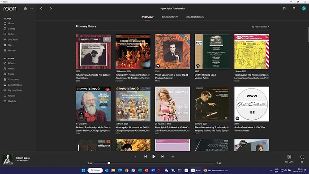Image resolution: width=309 pixels, height=174 pixels.
Task: Go back with the left arrow
Action: [41, 9]
